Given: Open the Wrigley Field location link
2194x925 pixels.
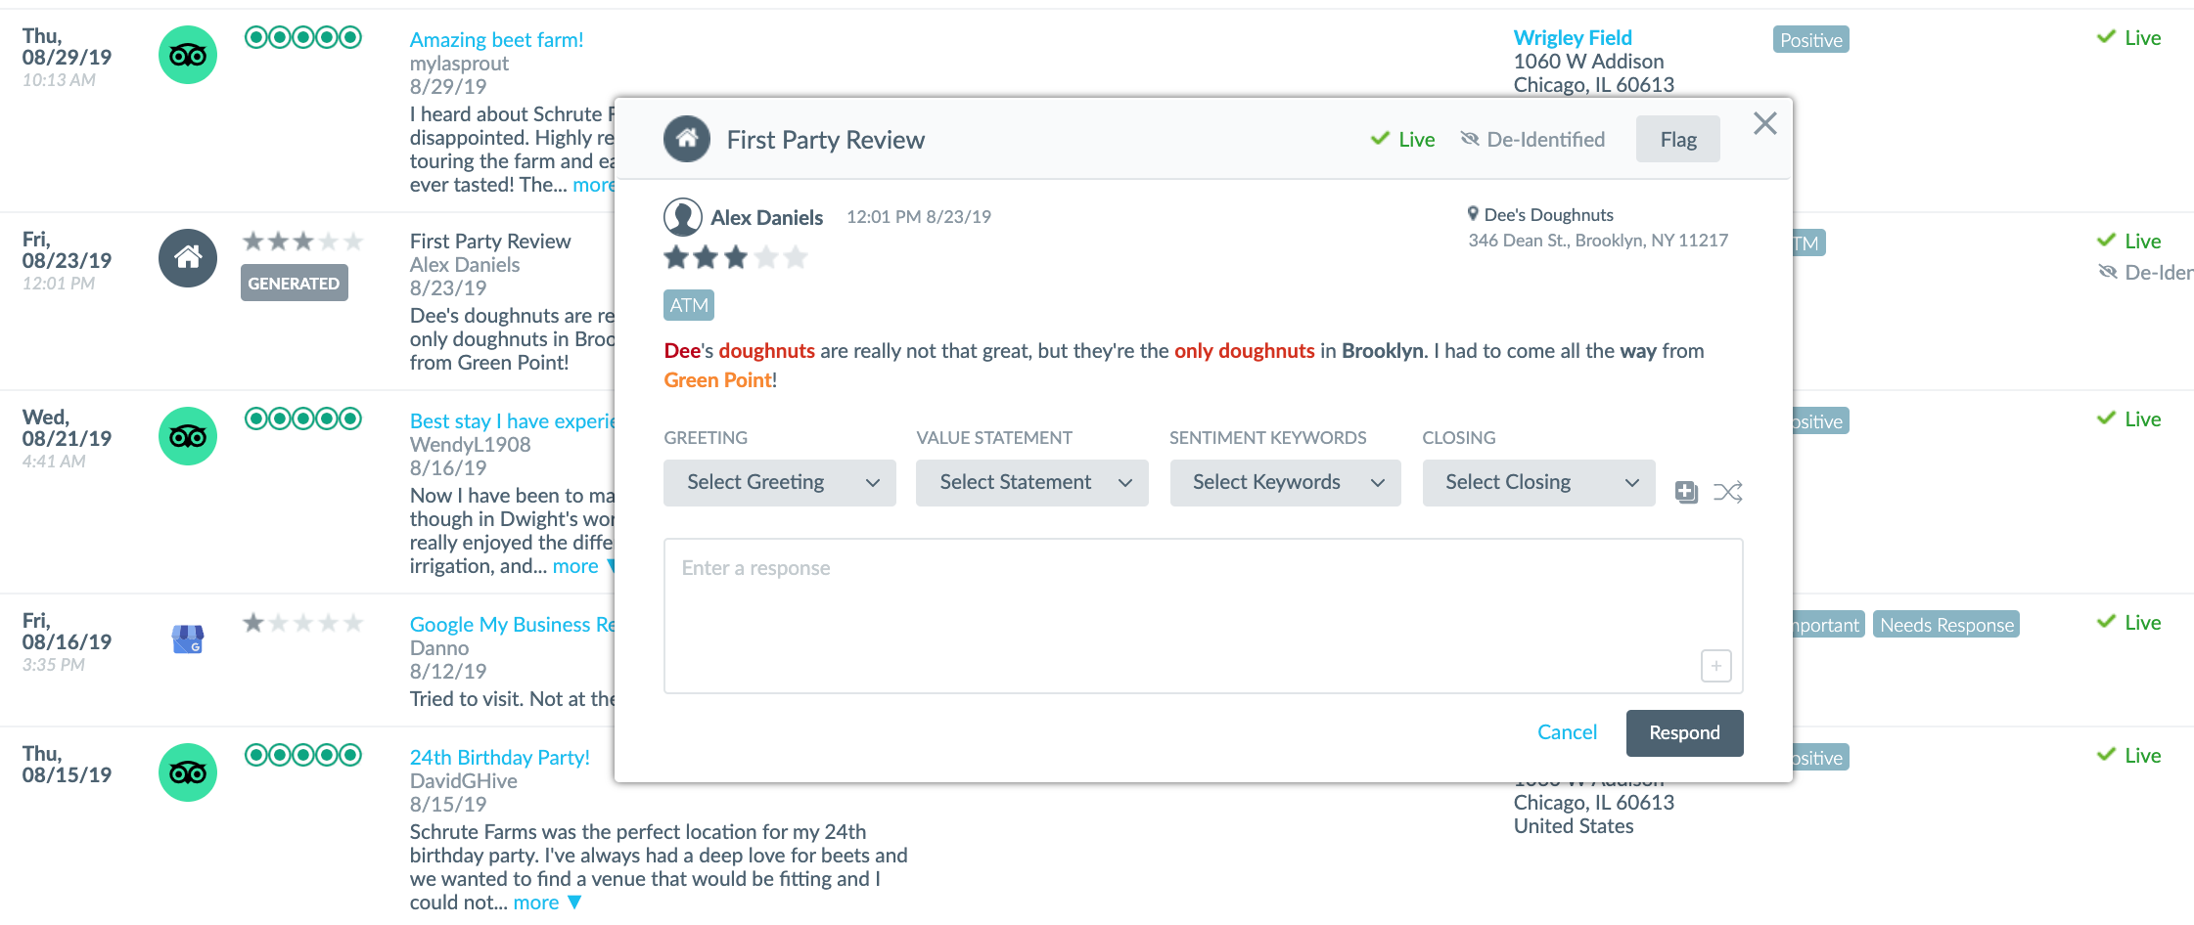Looking at the screenshot, I should pos(1573,38).
